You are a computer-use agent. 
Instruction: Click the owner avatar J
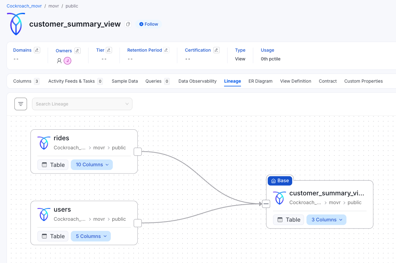coord(67,61)
